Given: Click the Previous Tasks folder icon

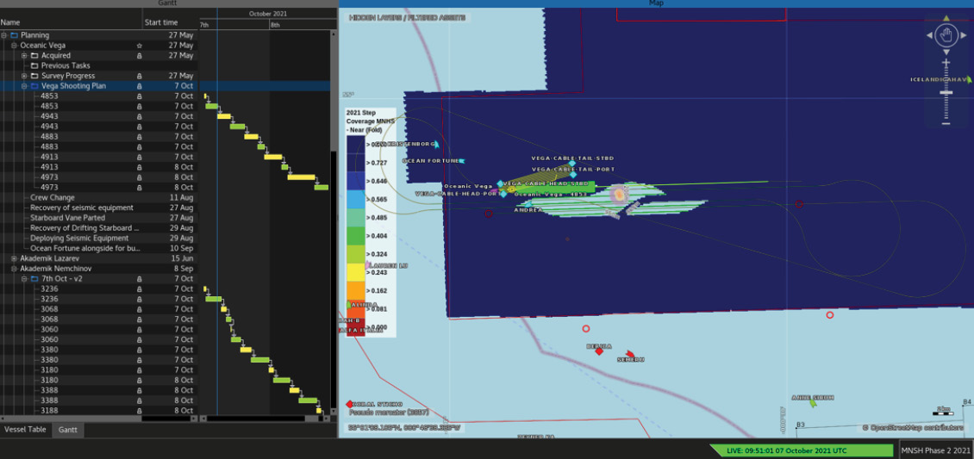Looking at the screenshot, I should (34, 65).
